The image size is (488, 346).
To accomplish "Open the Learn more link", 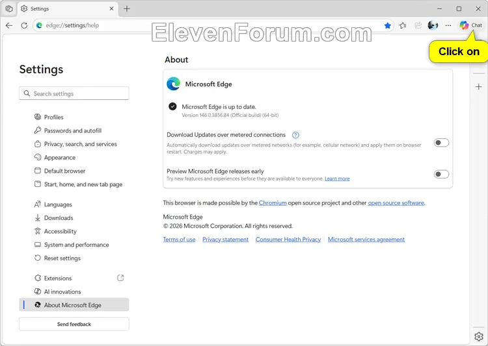I will point(337,179).
